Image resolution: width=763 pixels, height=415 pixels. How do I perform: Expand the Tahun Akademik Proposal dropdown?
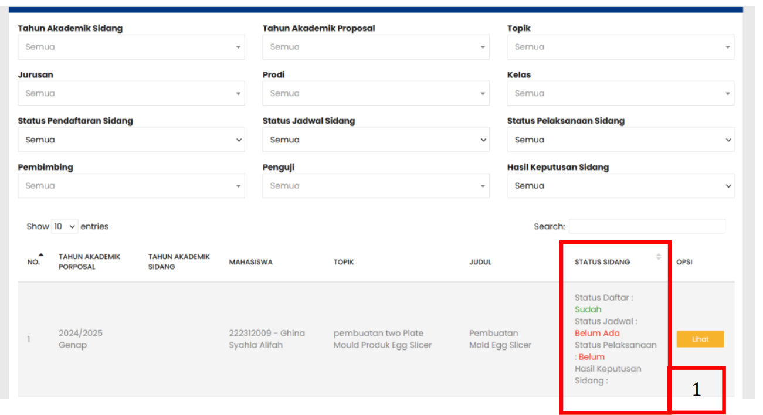(x=375, y=47)
